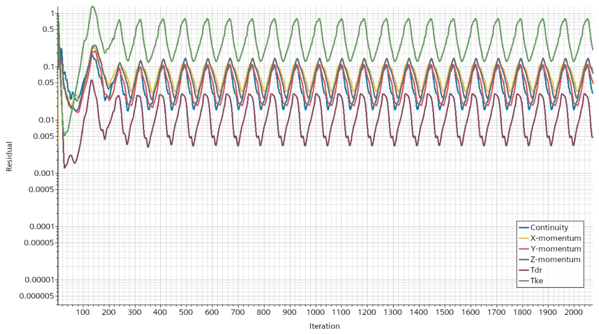Click the 0.05 residual tick label

pos(46,83)
